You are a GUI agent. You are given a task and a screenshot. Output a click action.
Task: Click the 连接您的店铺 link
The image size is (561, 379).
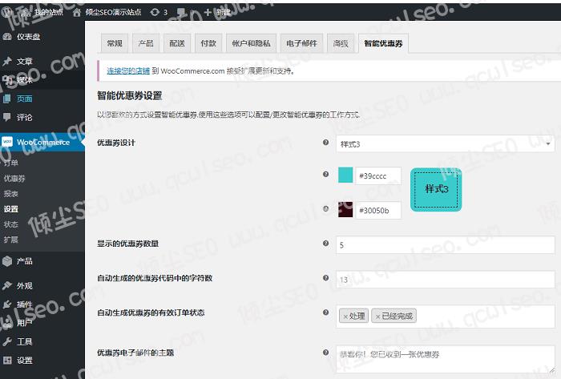(x=128, y=71)
